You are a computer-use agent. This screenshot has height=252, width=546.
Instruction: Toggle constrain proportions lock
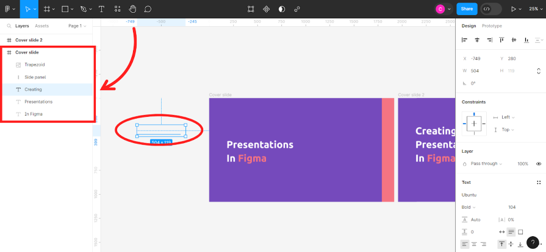[539, 71]
